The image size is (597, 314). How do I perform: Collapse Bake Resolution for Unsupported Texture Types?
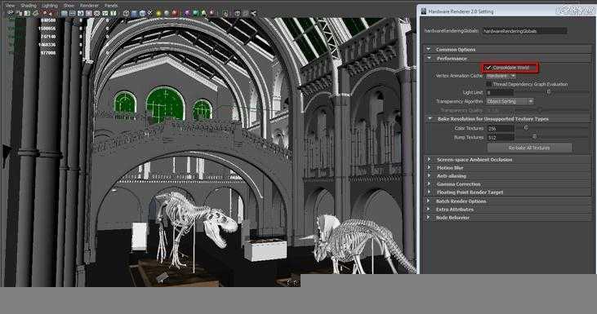click(430, 119)
